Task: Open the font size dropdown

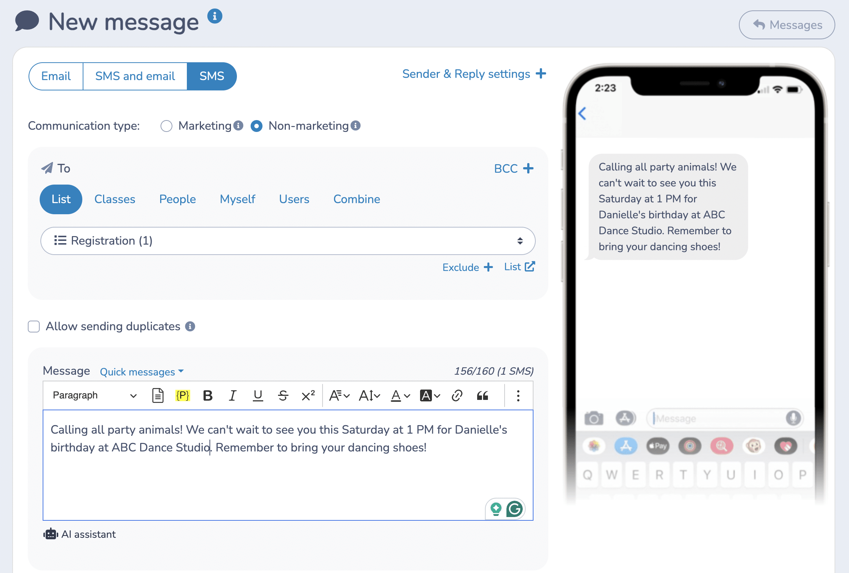Action: [370, 395]
